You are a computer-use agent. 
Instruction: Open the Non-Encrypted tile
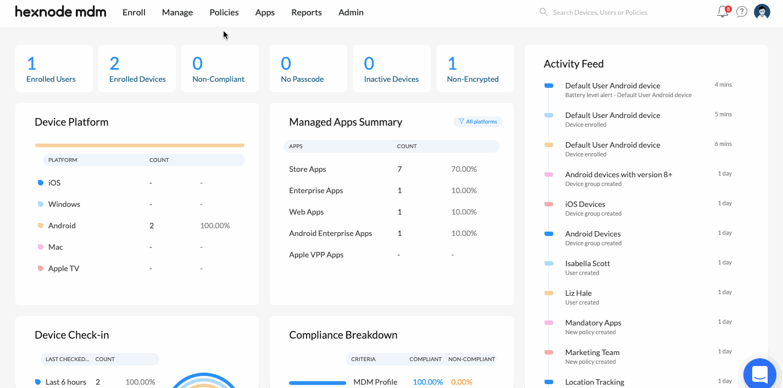(475, 69)
